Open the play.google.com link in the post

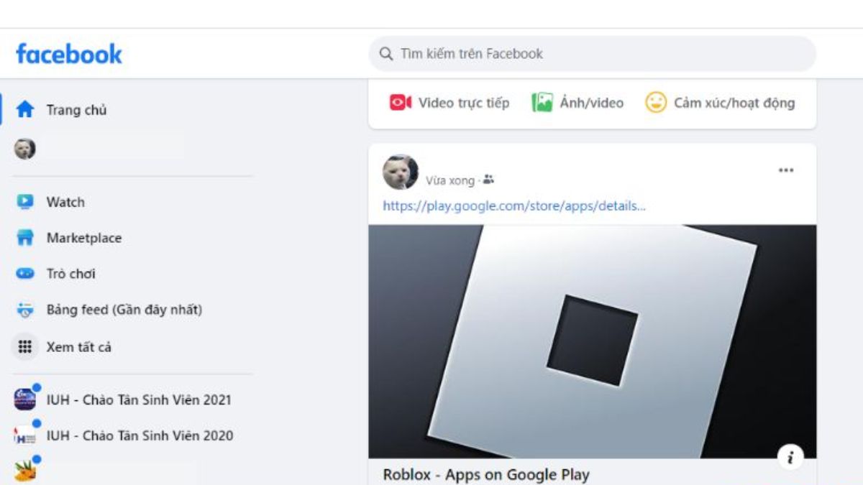(513, 206)
